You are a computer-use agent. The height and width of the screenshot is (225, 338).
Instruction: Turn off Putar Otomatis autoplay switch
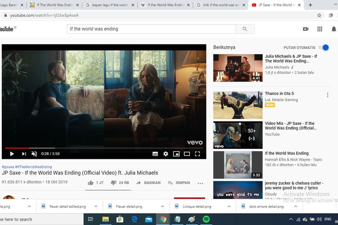click(324, 47)
